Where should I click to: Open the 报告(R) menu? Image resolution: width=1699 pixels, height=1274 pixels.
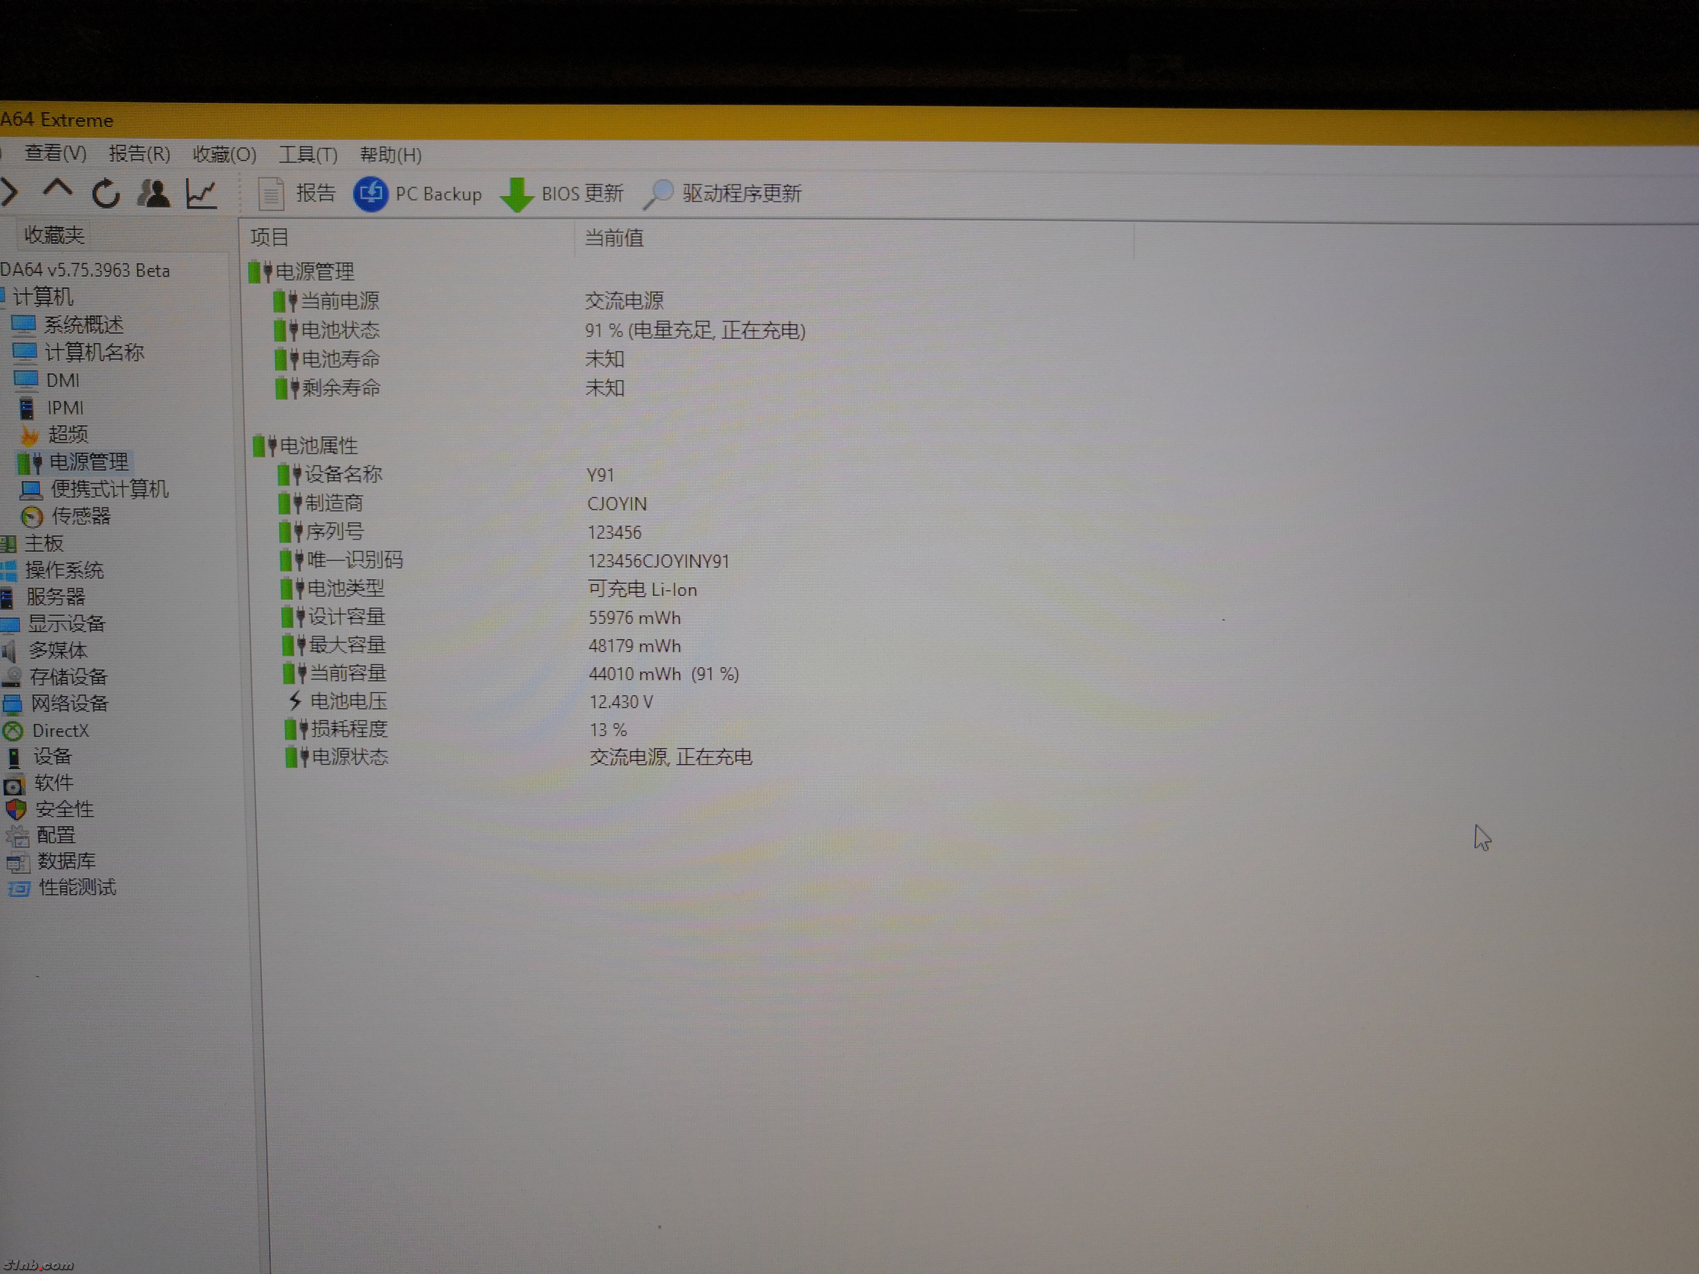pyautogui.click(x=139, y=154)
